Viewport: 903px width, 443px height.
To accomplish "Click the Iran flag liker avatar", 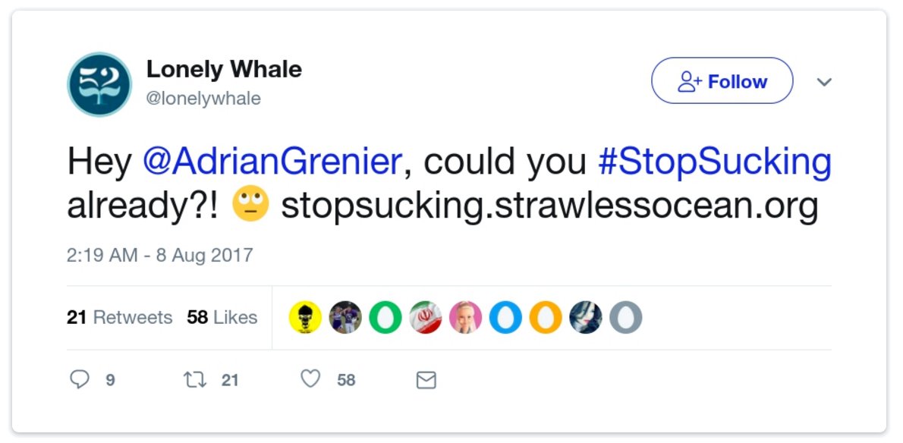I will (x=426, y=318).
